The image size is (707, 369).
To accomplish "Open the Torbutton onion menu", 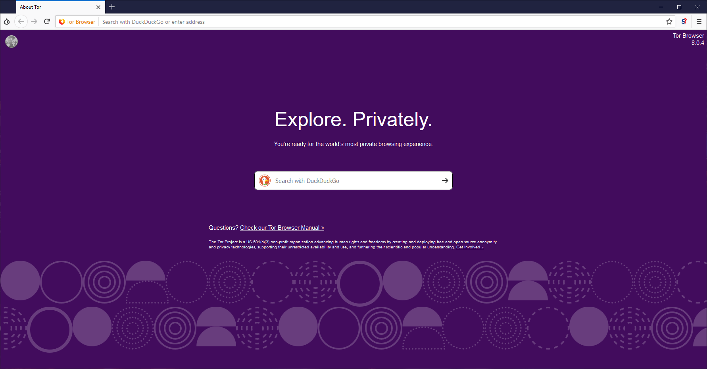I will [7, 21].
